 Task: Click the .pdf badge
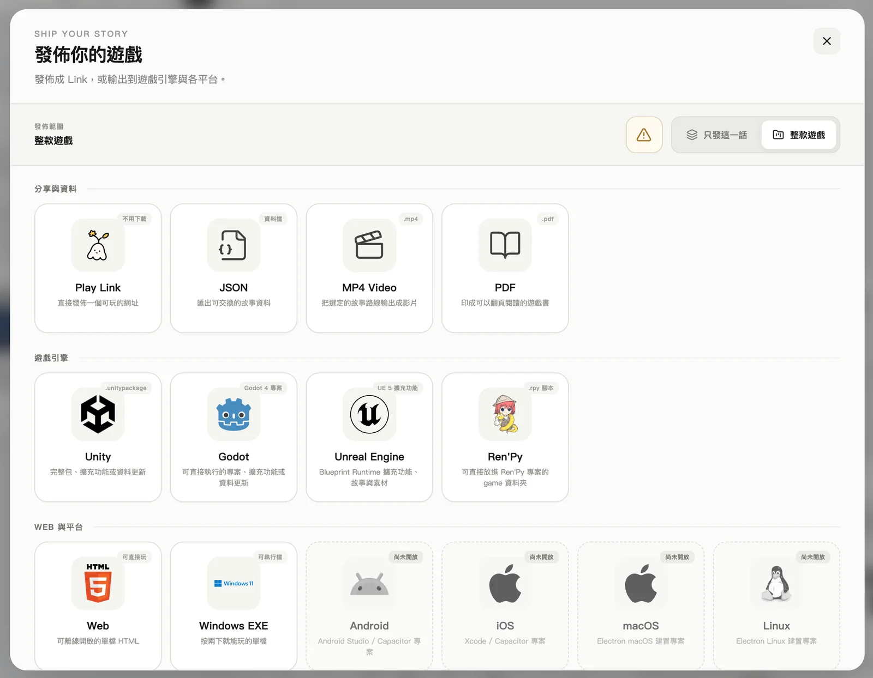(x=548, y=219)
